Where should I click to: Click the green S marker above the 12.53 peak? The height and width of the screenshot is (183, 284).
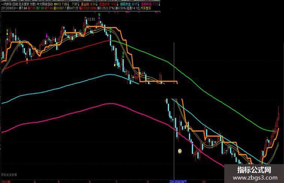(x=99, y=15)
